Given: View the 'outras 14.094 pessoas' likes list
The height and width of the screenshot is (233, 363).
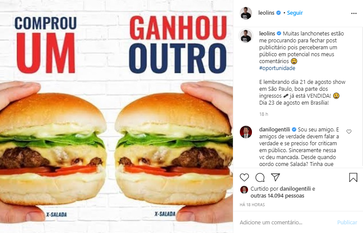Looking at the screenshot, I should point(277,196).
